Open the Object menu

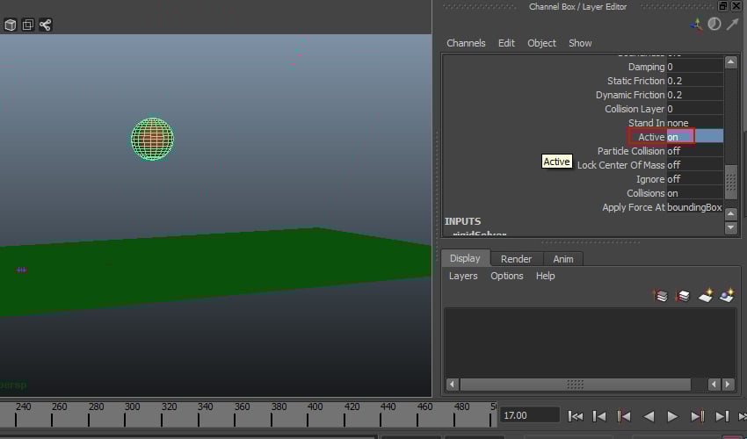point(541,43)
